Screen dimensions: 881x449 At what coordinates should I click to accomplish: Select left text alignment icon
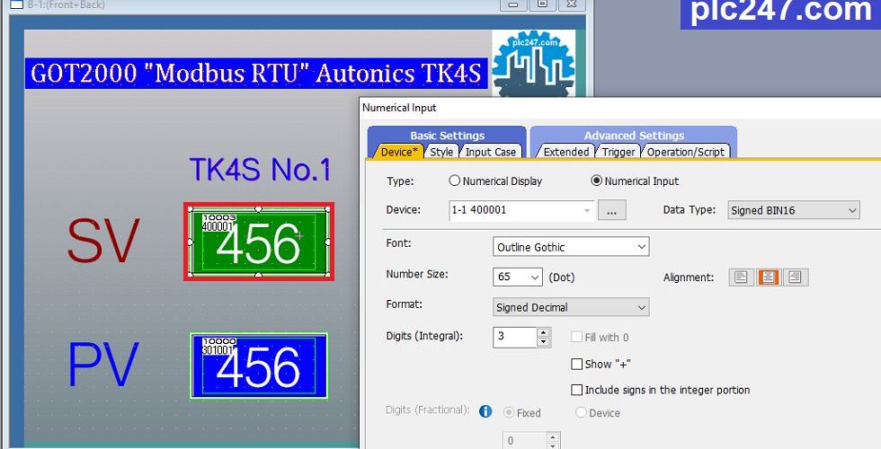[x=741, y=277]
